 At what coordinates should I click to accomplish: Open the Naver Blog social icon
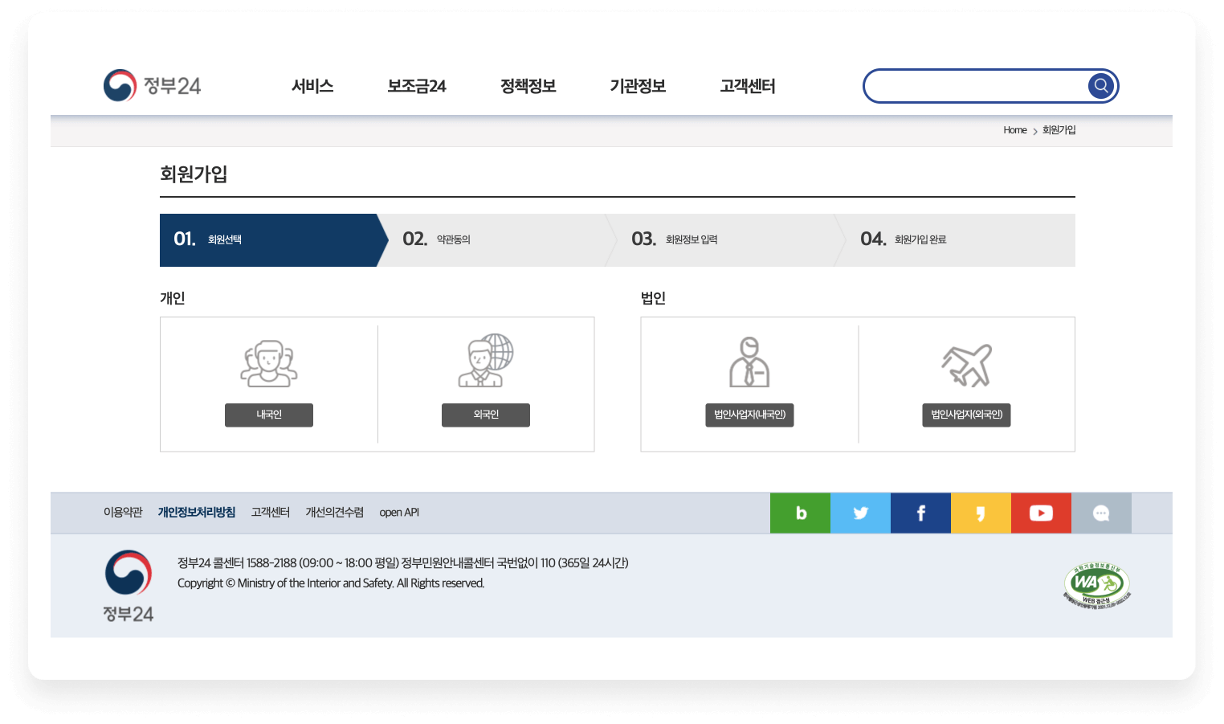point(800,513)
